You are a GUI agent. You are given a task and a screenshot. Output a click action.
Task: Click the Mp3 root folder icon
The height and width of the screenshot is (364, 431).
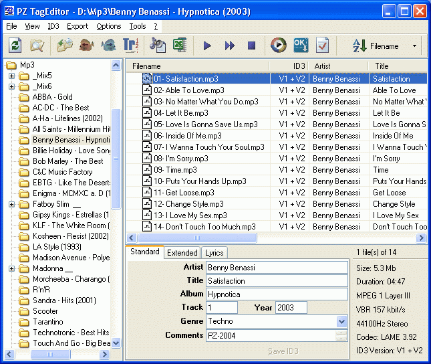pos(11,66)
